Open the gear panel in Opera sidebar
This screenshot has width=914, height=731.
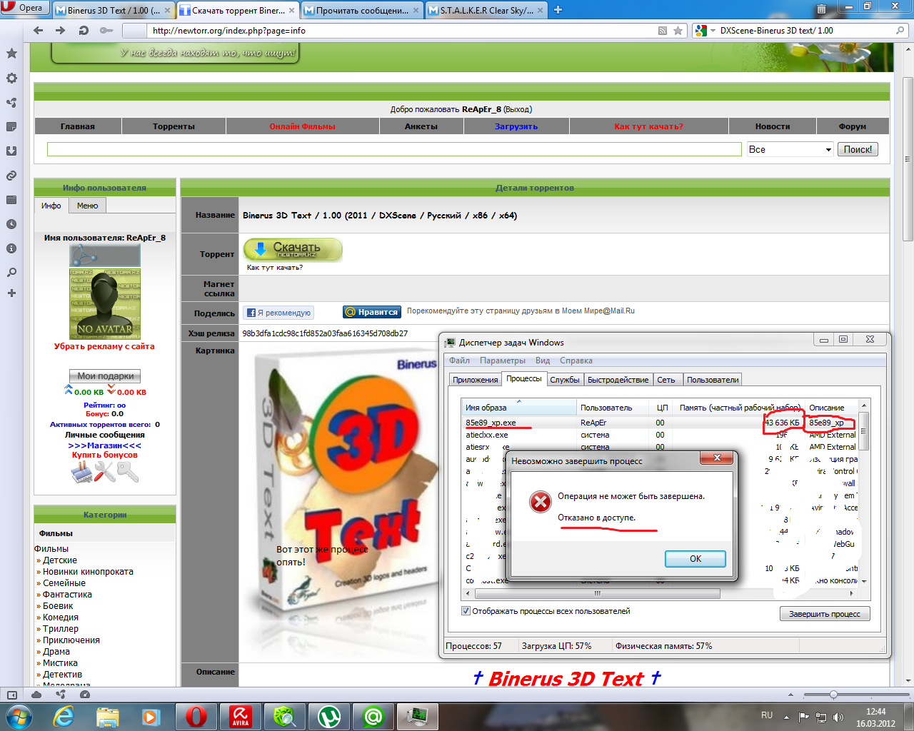(x=11, y=78)
